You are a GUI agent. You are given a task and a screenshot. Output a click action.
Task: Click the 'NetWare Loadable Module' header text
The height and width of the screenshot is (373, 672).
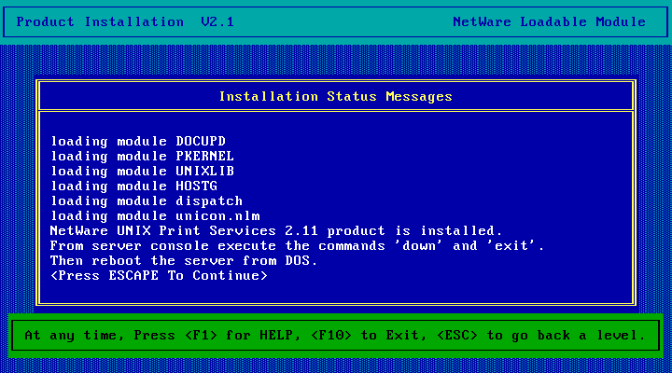549,21
